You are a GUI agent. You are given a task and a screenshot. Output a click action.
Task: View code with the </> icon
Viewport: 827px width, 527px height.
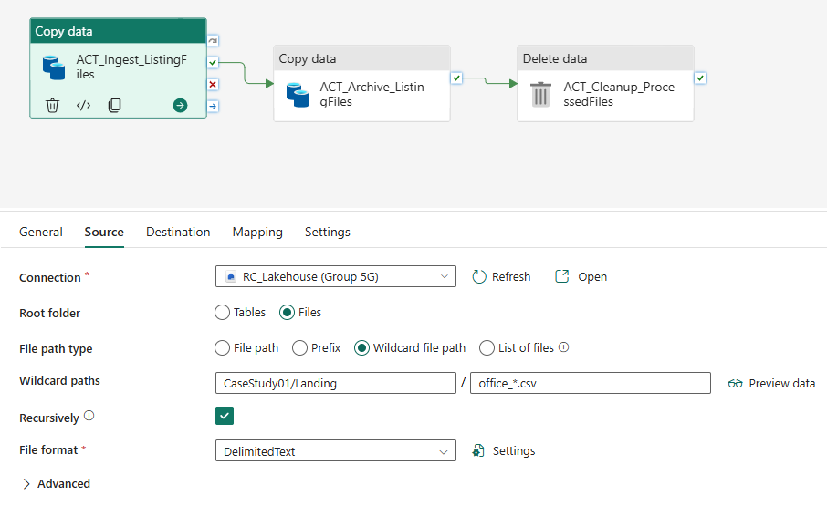click(83, 106)
